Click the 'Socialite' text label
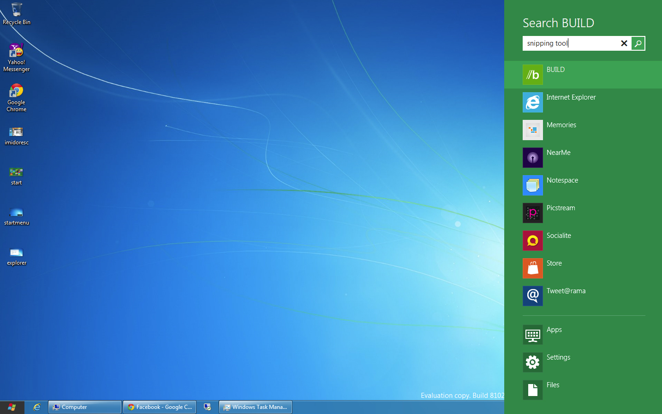The image size is (662, 414). (559, 236)
